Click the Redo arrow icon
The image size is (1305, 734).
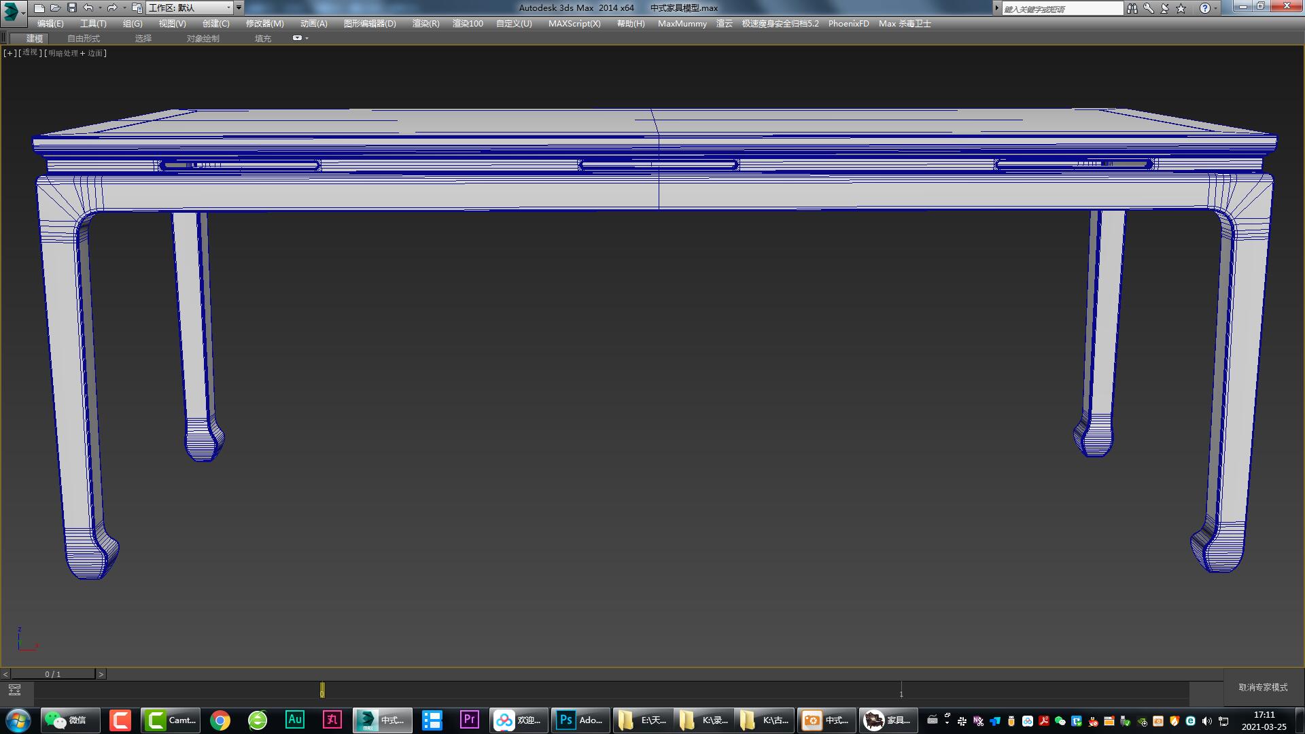112,8
